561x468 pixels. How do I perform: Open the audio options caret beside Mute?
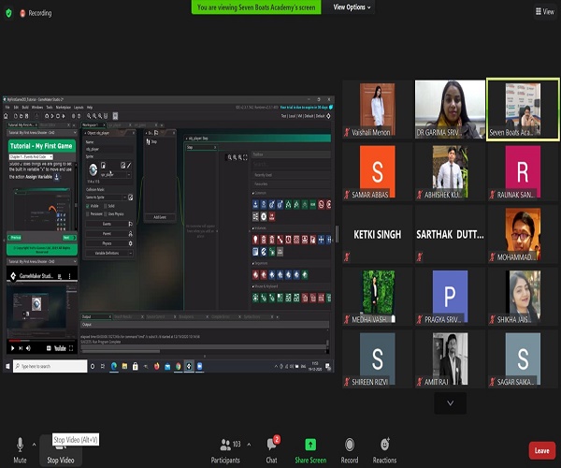tap(34, 445)
